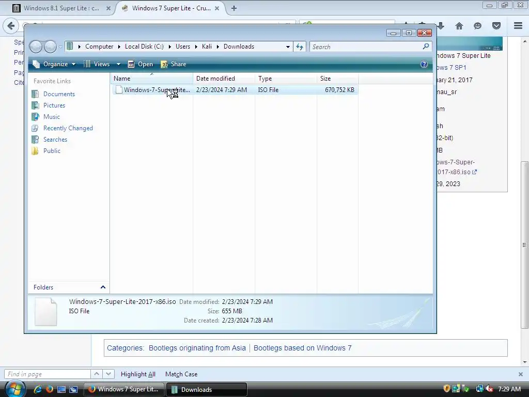Open Bootlegs based on Windows 7 link
Image resolution: width=529 pixels, height=397 pixels.
tap(302, 348)
